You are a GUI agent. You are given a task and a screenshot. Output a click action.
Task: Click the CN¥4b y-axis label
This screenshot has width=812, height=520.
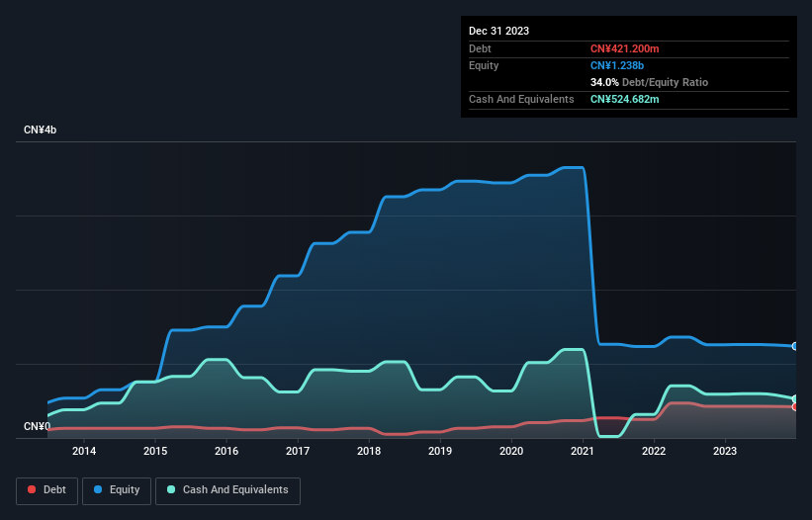pos(40,130)
